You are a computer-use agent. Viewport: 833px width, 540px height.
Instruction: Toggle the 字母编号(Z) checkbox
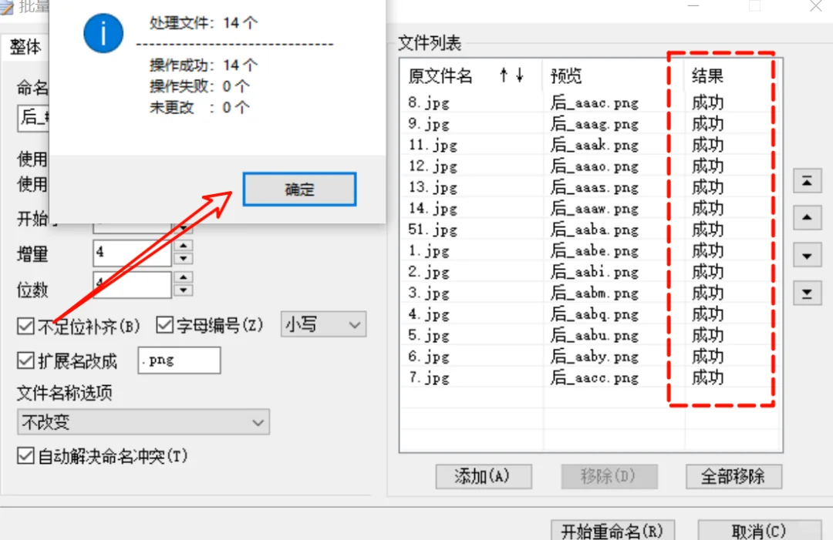pyautogui.click(x=164, y=325)
